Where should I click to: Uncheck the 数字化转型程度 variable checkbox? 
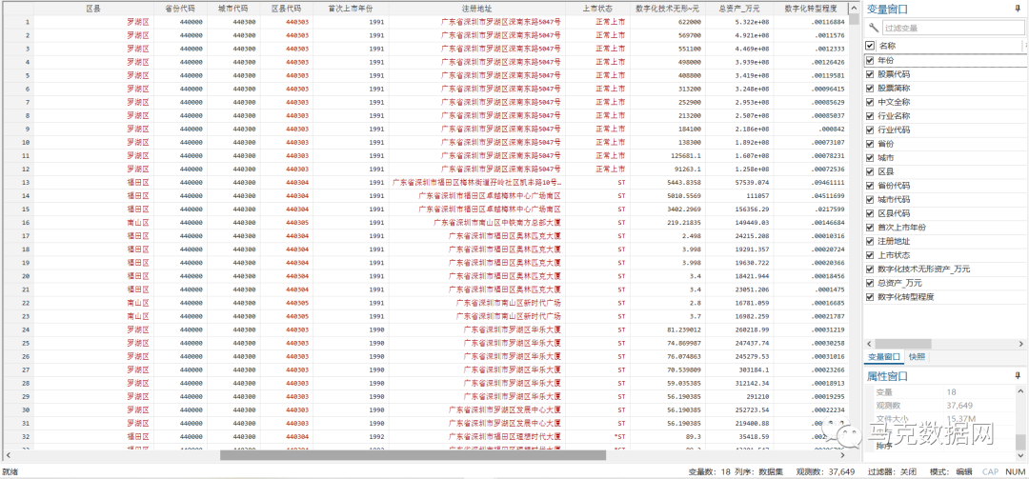tap(870, 297)
